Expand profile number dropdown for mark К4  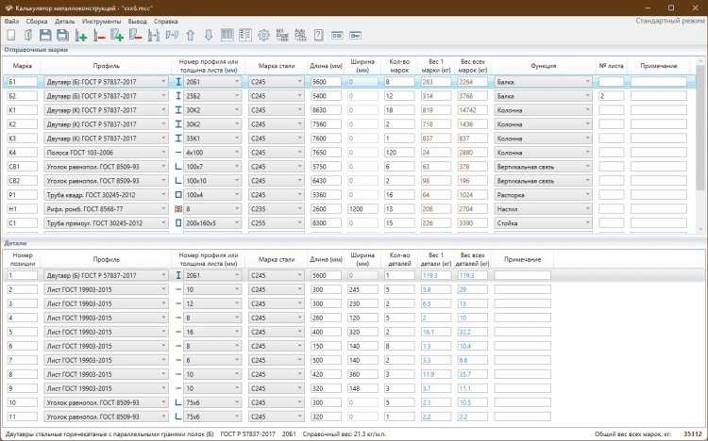tap(237, 153)
